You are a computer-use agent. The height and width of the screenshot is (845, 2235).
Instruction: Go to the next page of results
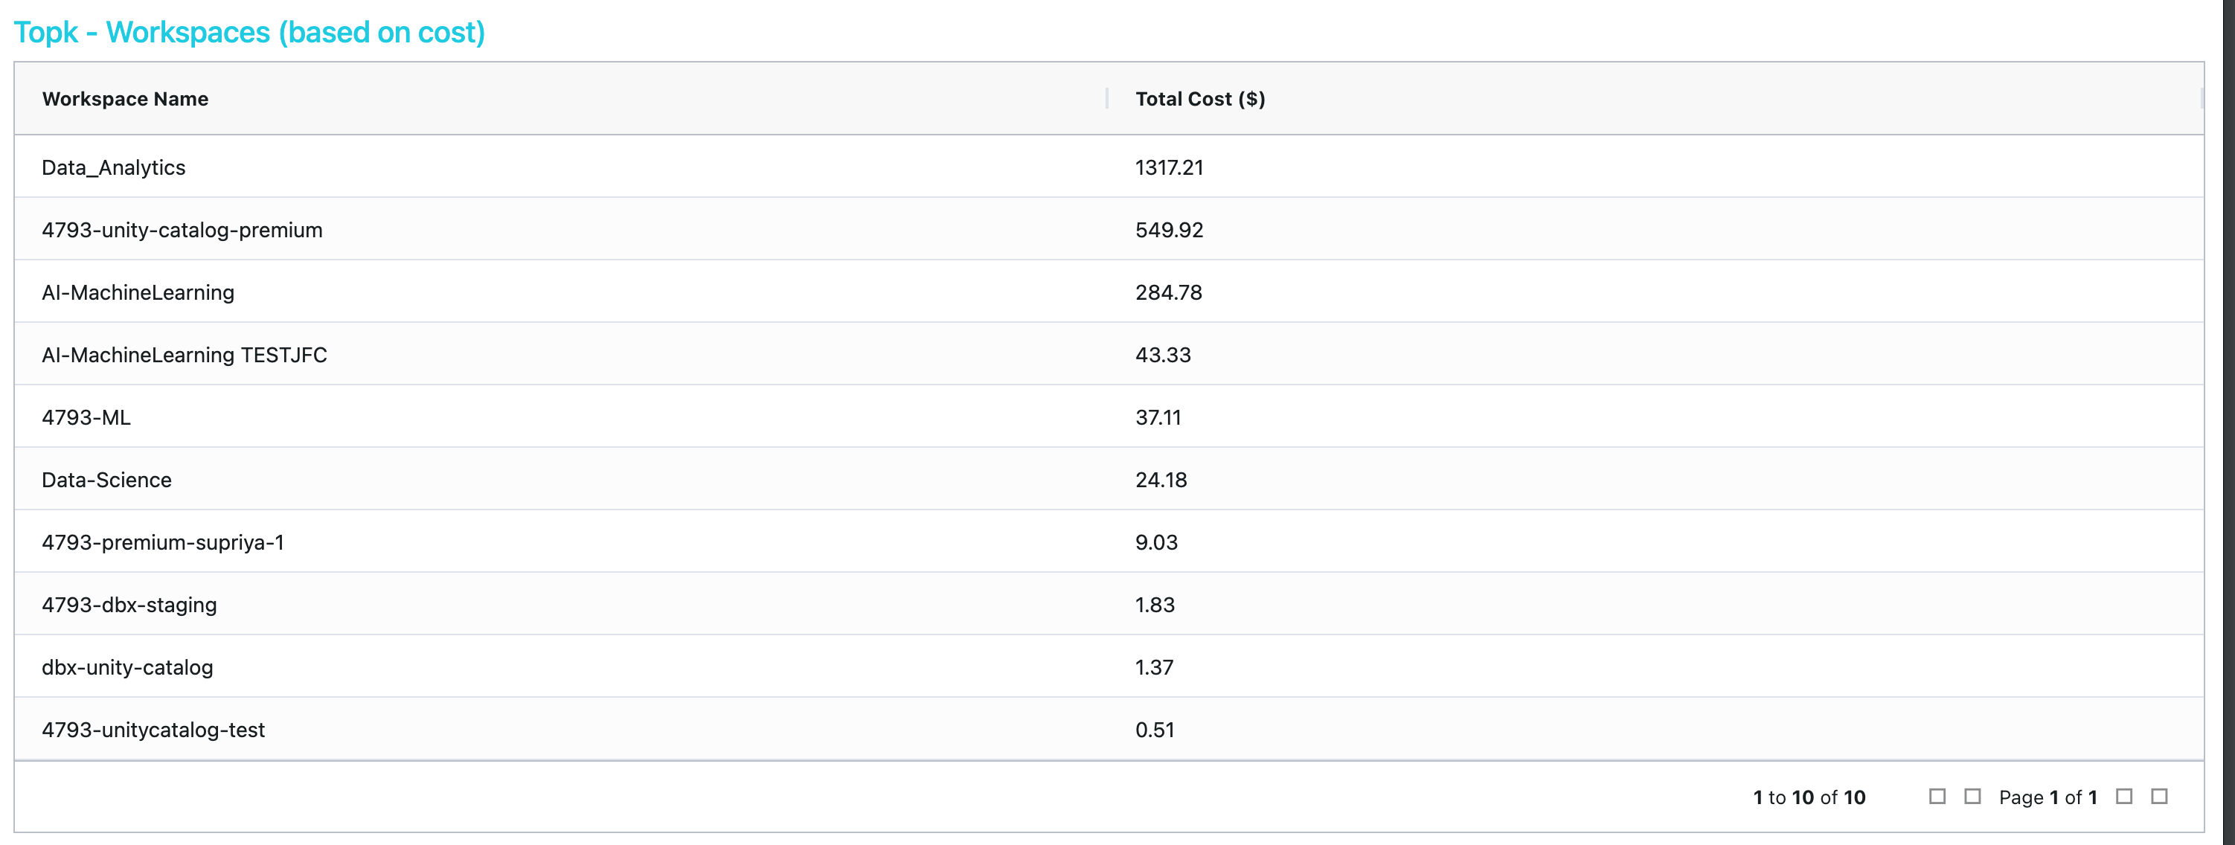[2124, 797]
